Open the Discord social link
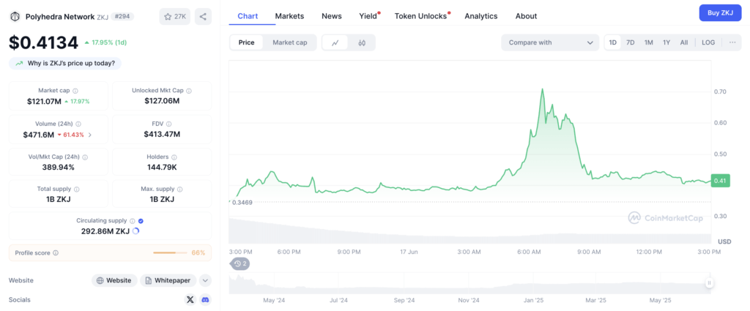Image resolution: width=750 pixels, height=311 pixels. click(206, 299)
